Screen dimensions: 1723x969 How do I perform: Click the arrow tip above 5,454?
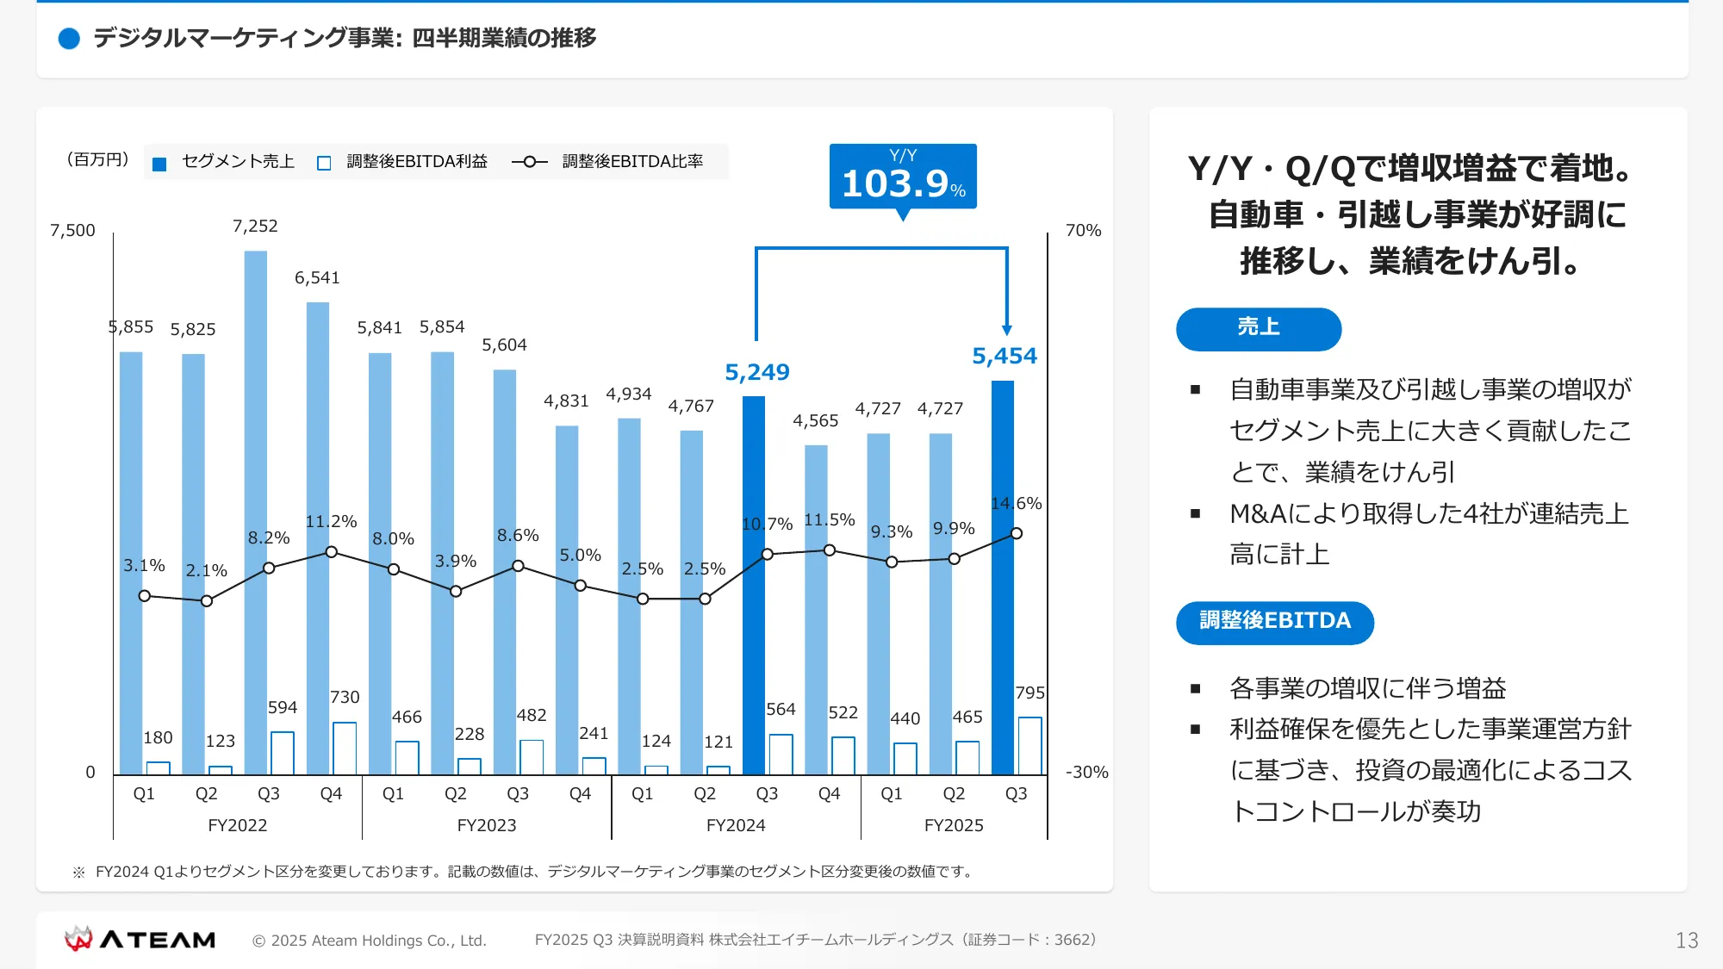click(x=1007, y=331)
